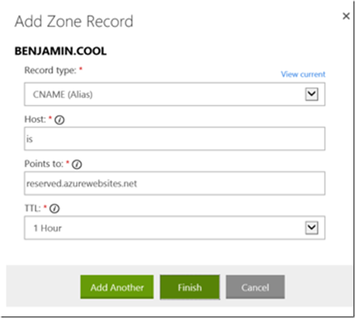Cancel adding the zone record
355x318 pixels.
tap(255, 287)
